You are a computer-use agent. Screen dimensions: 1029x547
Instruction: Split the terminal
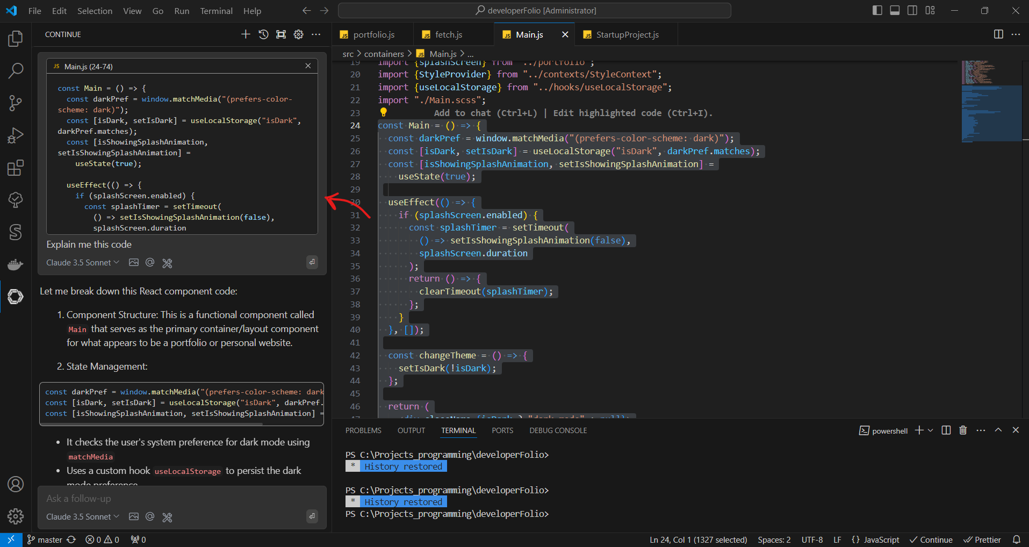(x=946, y=430)
